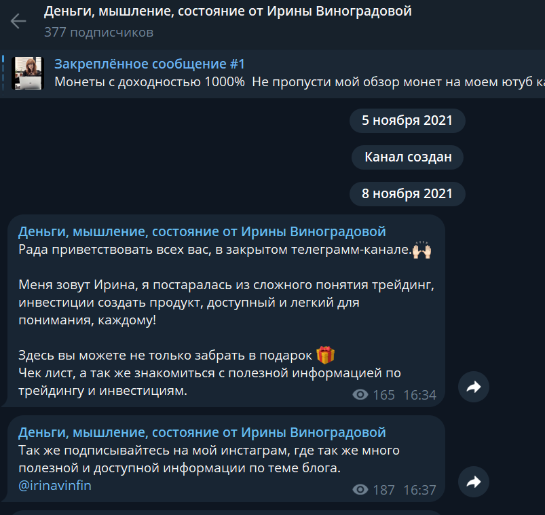Open channel name atop welcome message
This screenshot has height=515, width=545.
(202, 231)
